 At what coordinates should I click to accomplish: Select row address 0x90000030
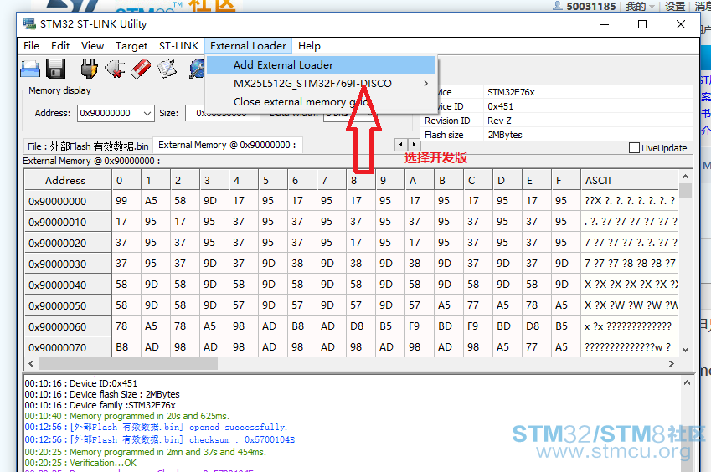click(x=68, y=264)
